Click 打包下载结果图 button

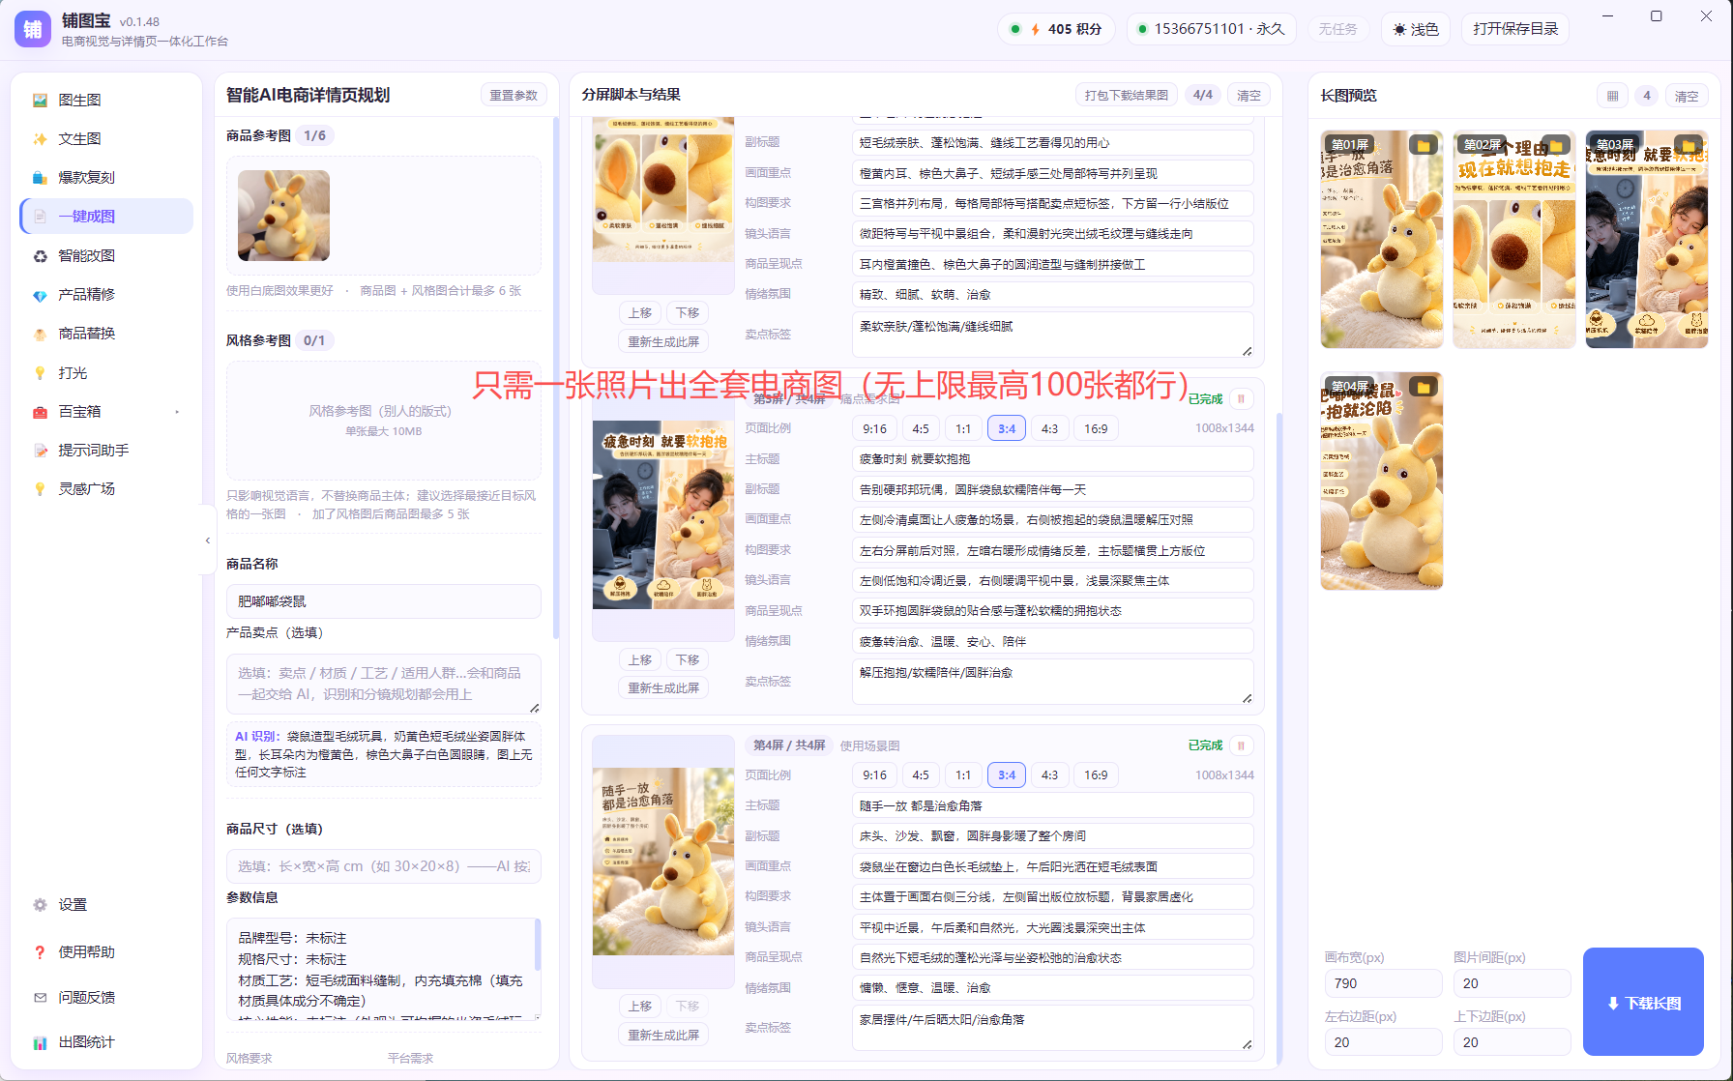(x=1127, y=96)
